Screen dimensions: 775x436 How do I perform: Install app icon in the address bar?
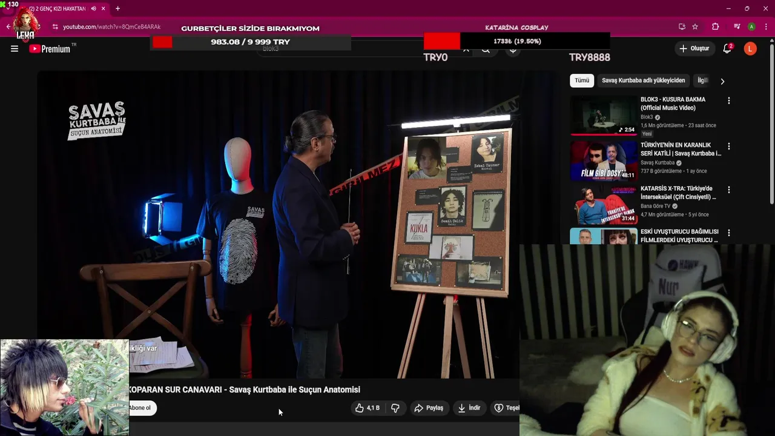click(682, 27)
